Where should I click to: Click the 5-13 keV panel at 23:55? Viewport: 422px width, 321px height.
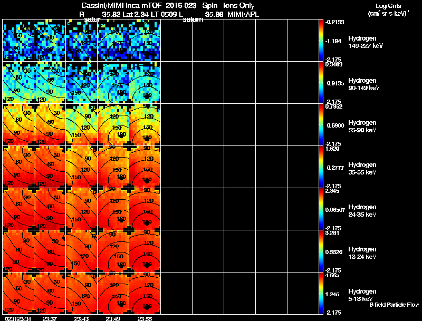point(145,294)
